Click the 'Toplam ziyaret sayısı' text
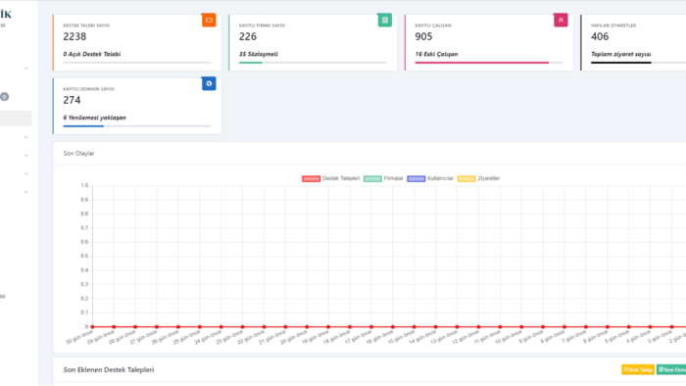 tap(620, 54)
